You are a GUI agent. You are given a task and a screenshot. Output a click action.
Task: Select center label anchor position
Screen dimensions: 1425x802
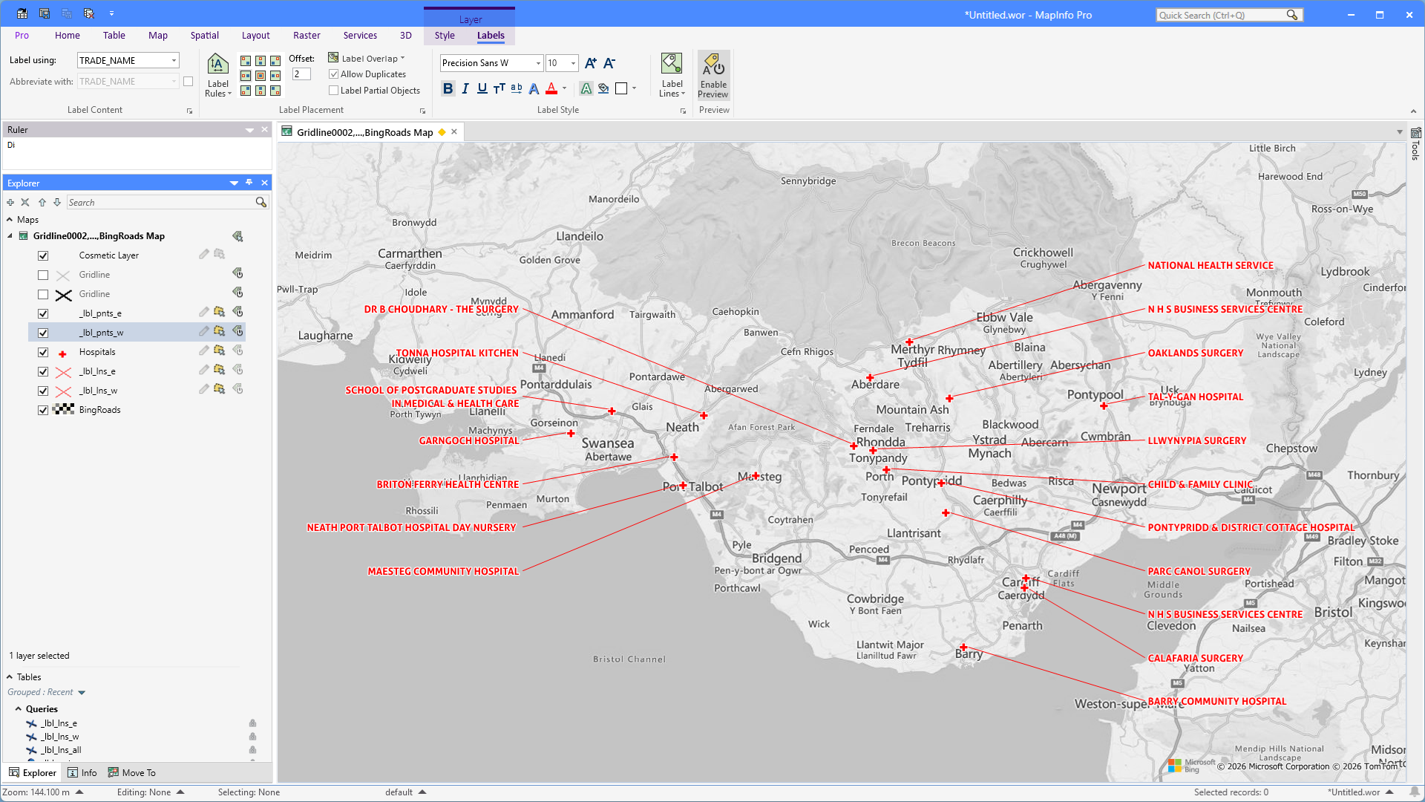[261, 76]
